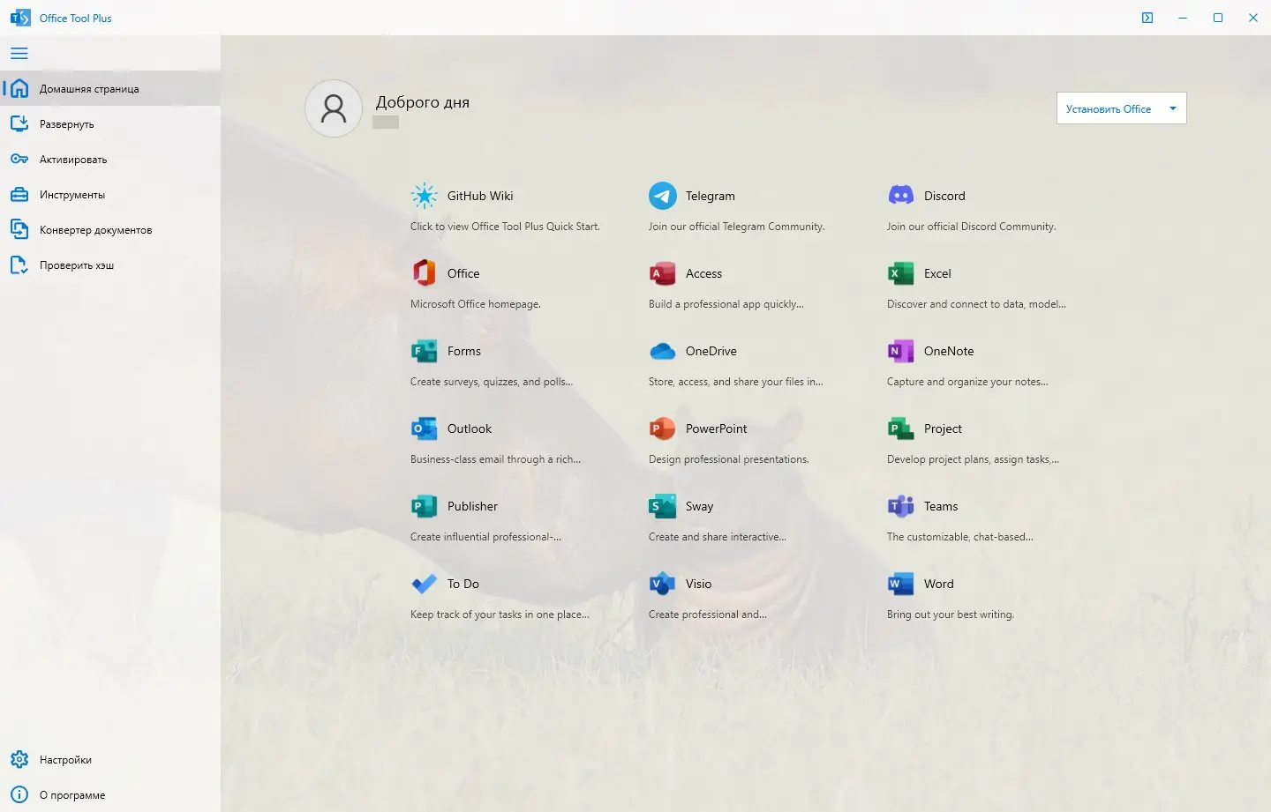Click 'Business-class email through a rich...'
The image size is (1271, 812).
(x=495, y=459)
